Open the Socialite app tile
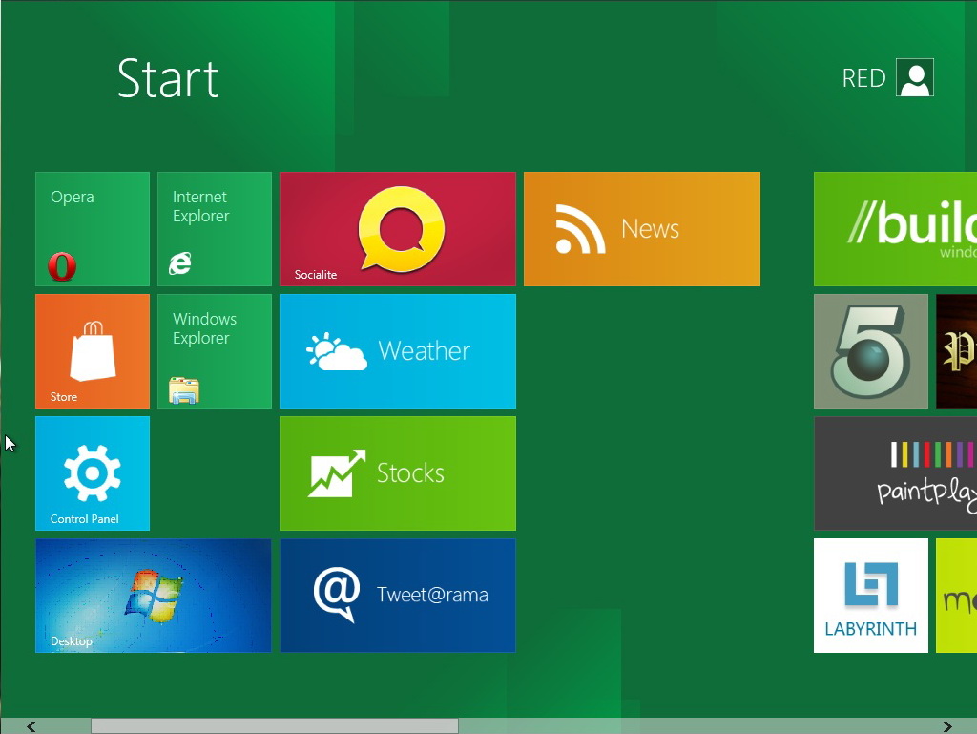 coord(398,229)
